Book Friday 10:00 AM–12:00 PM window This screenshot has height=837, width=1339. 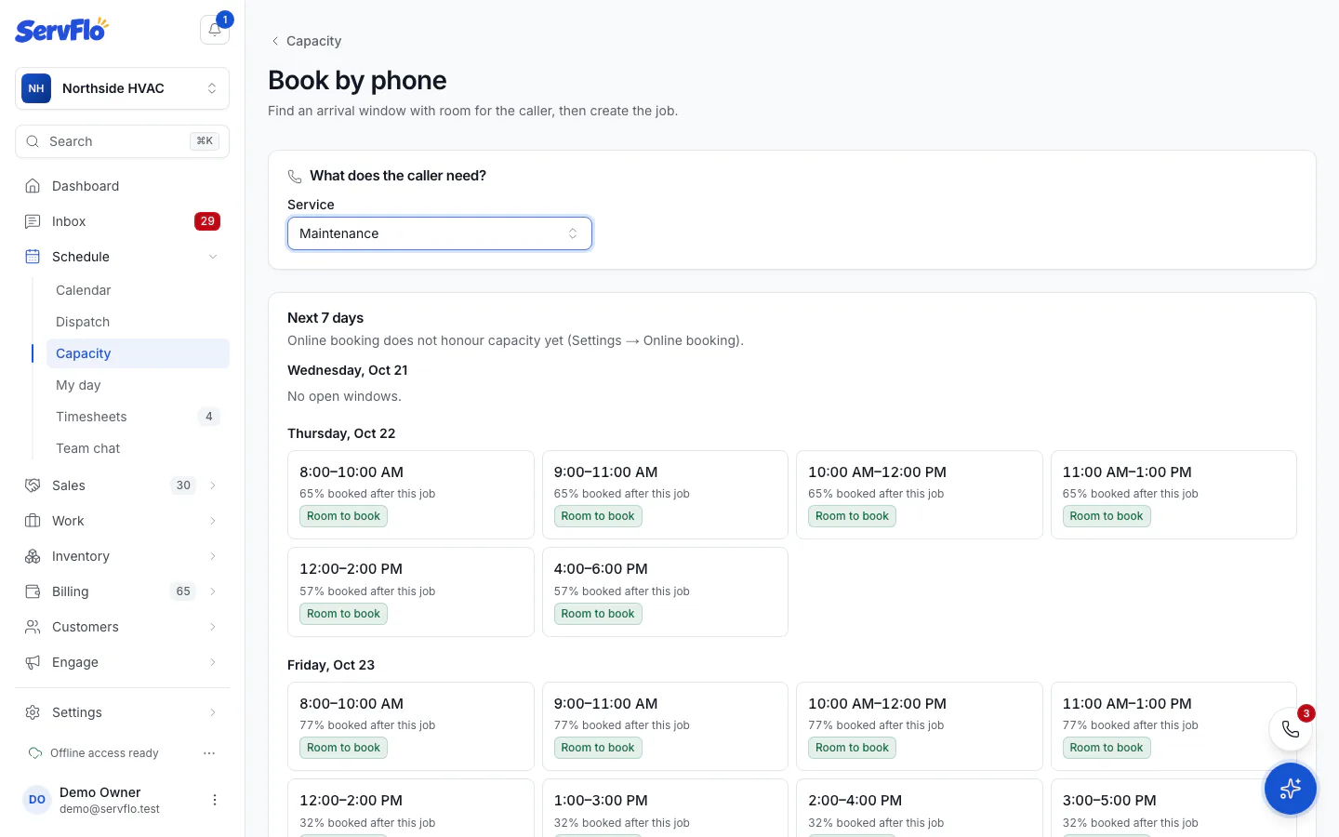tap(920, 726)
